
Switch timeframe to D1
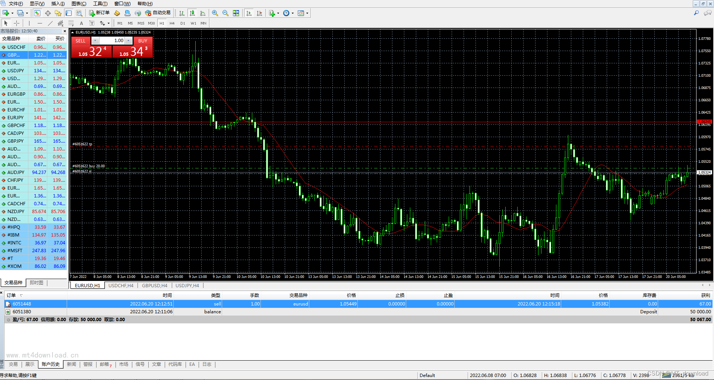tap(183, 23)
